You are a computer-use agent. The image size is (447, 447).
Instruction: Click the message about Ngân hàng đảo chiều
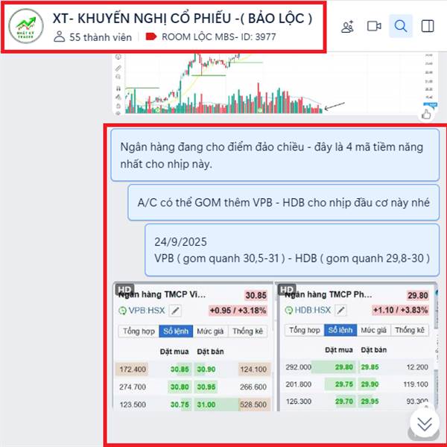275,155
